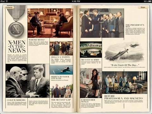Image resolution: width=152 pixels, height=114 pixels.
Task: Select The President's Man headline
Action: tap(135, 26)
